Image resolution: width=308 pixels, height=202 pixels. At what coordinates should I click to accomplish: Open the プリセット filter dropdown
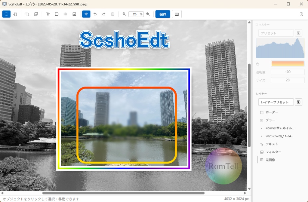[x=276, y=33]
